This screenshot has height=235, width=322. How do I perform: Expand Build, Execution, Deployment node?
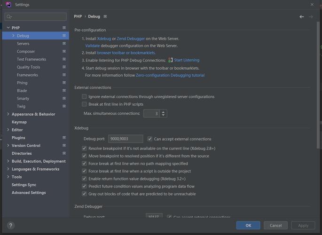(8, 161)
